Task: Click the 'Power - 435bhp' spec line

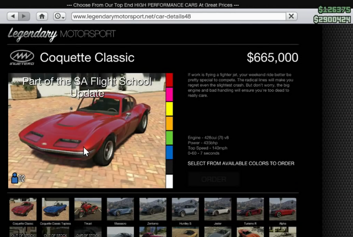Action: 203,143
